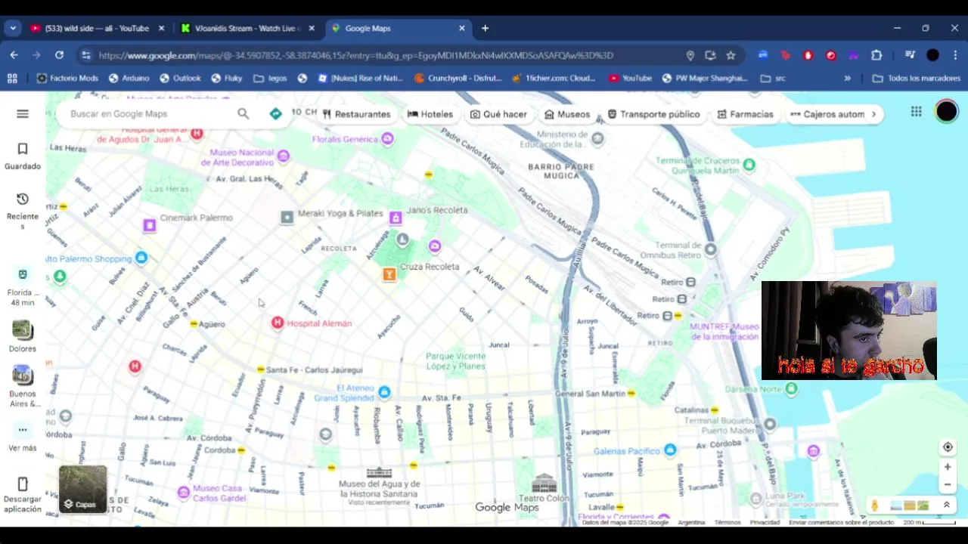
Task: Open the media control music icon
Action: tap(910, 55)
